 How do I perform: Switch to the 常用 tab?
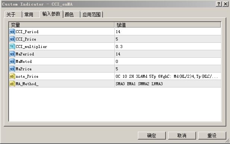click(x=31, y=15)
